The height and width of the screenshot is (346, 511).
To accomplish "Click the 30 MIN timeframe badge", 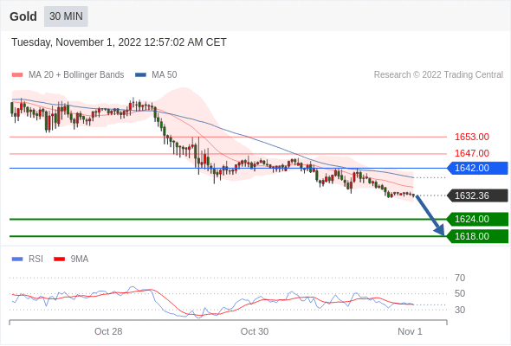I will 66,16.
